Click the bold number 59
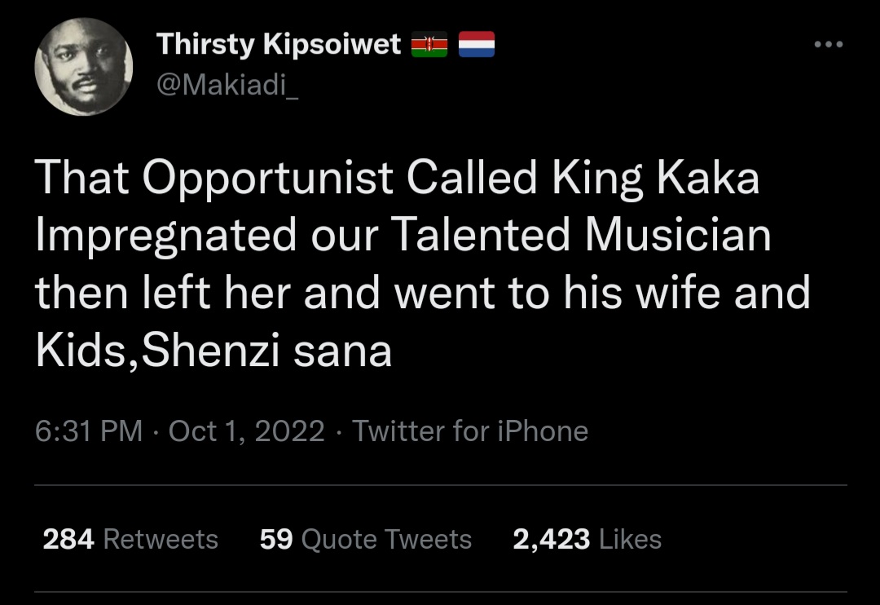The image size is (880, 605). 276,539
